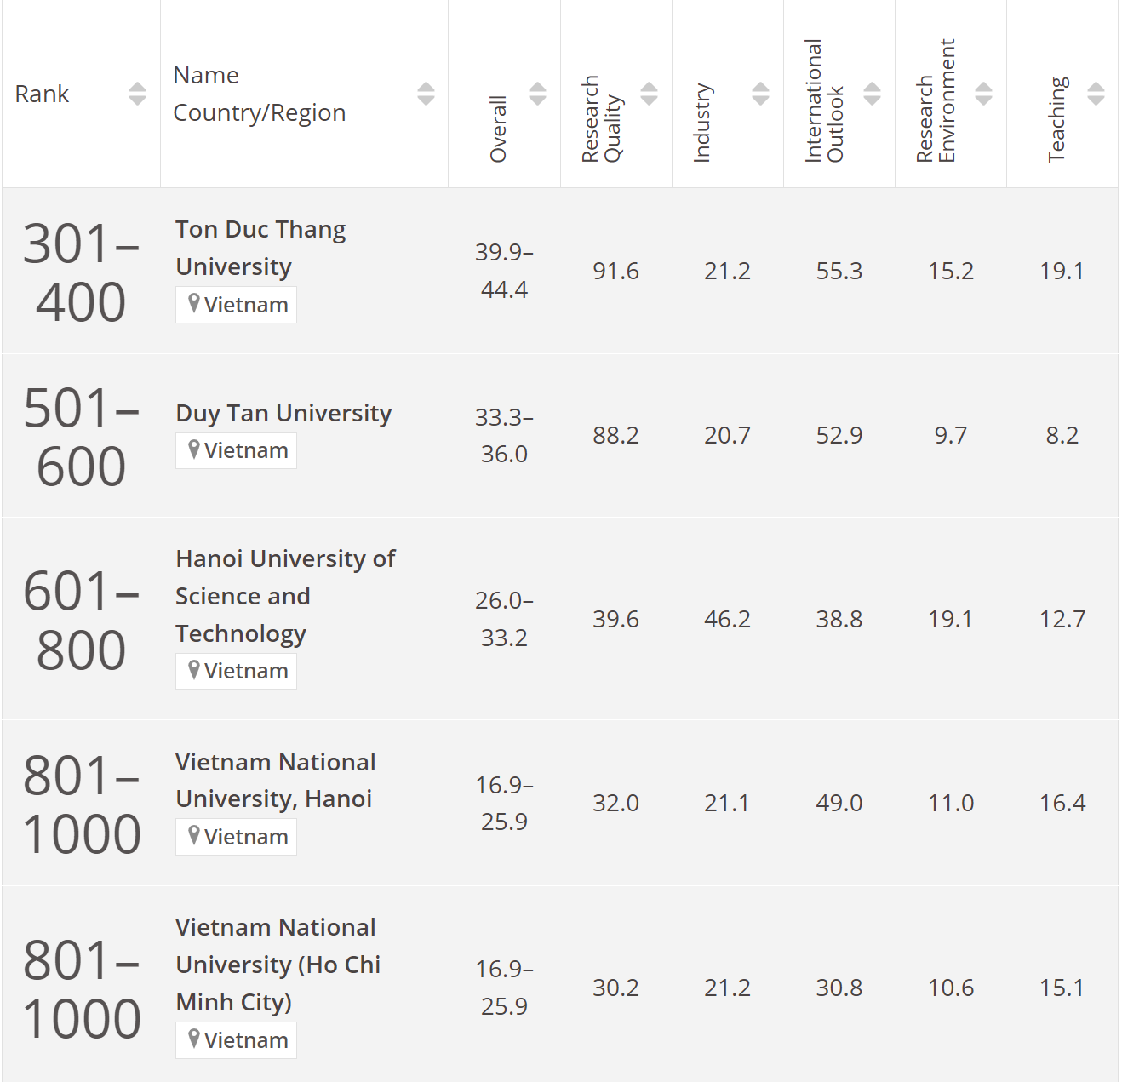This screenshot has height=1082, width=1122.
Task: Sort by Industry score arrows
Action: (760, 94)
